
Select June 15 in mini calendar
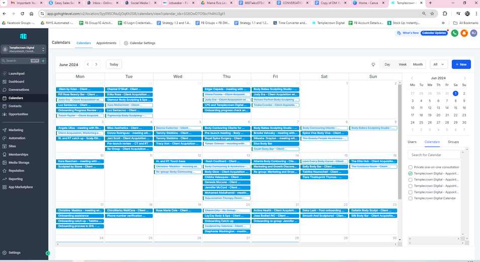(455, 108)
